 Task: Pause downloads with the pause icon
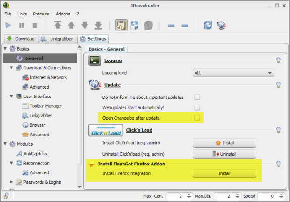point(22,25)
